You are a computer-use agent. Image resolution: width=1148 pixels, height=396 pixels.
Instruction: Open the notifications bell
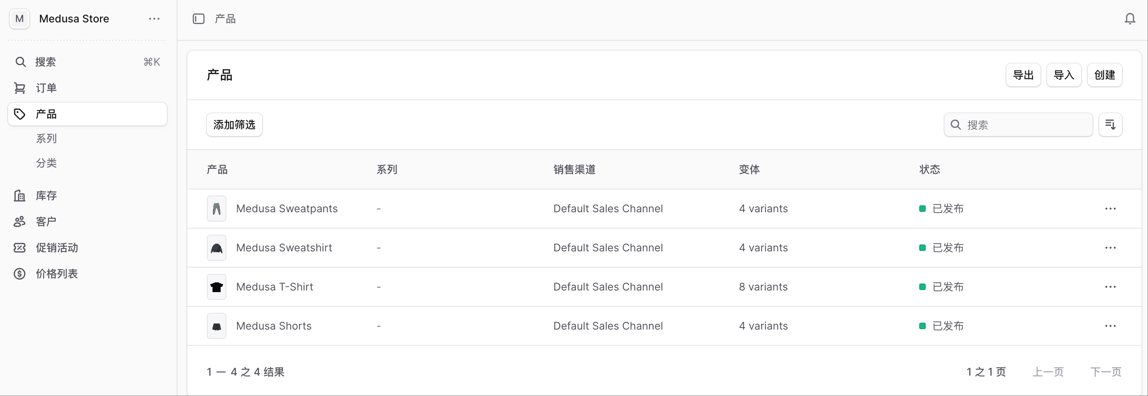[x=1129, y=19]
